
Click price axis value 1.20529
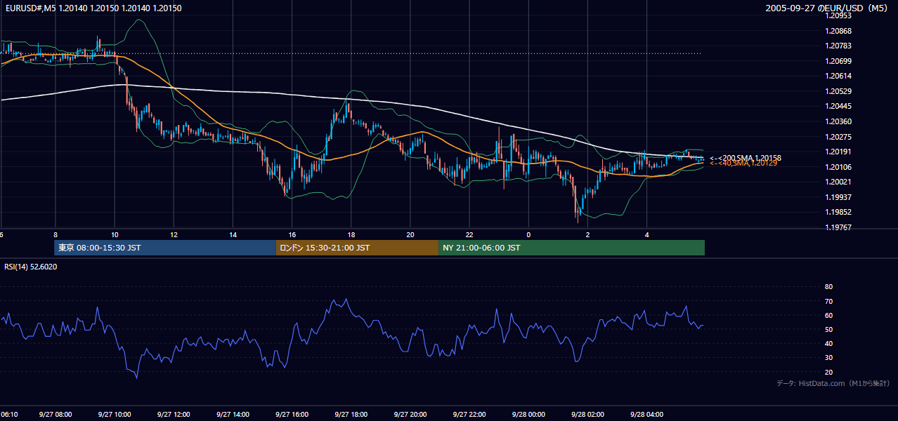tap(839, 91)
